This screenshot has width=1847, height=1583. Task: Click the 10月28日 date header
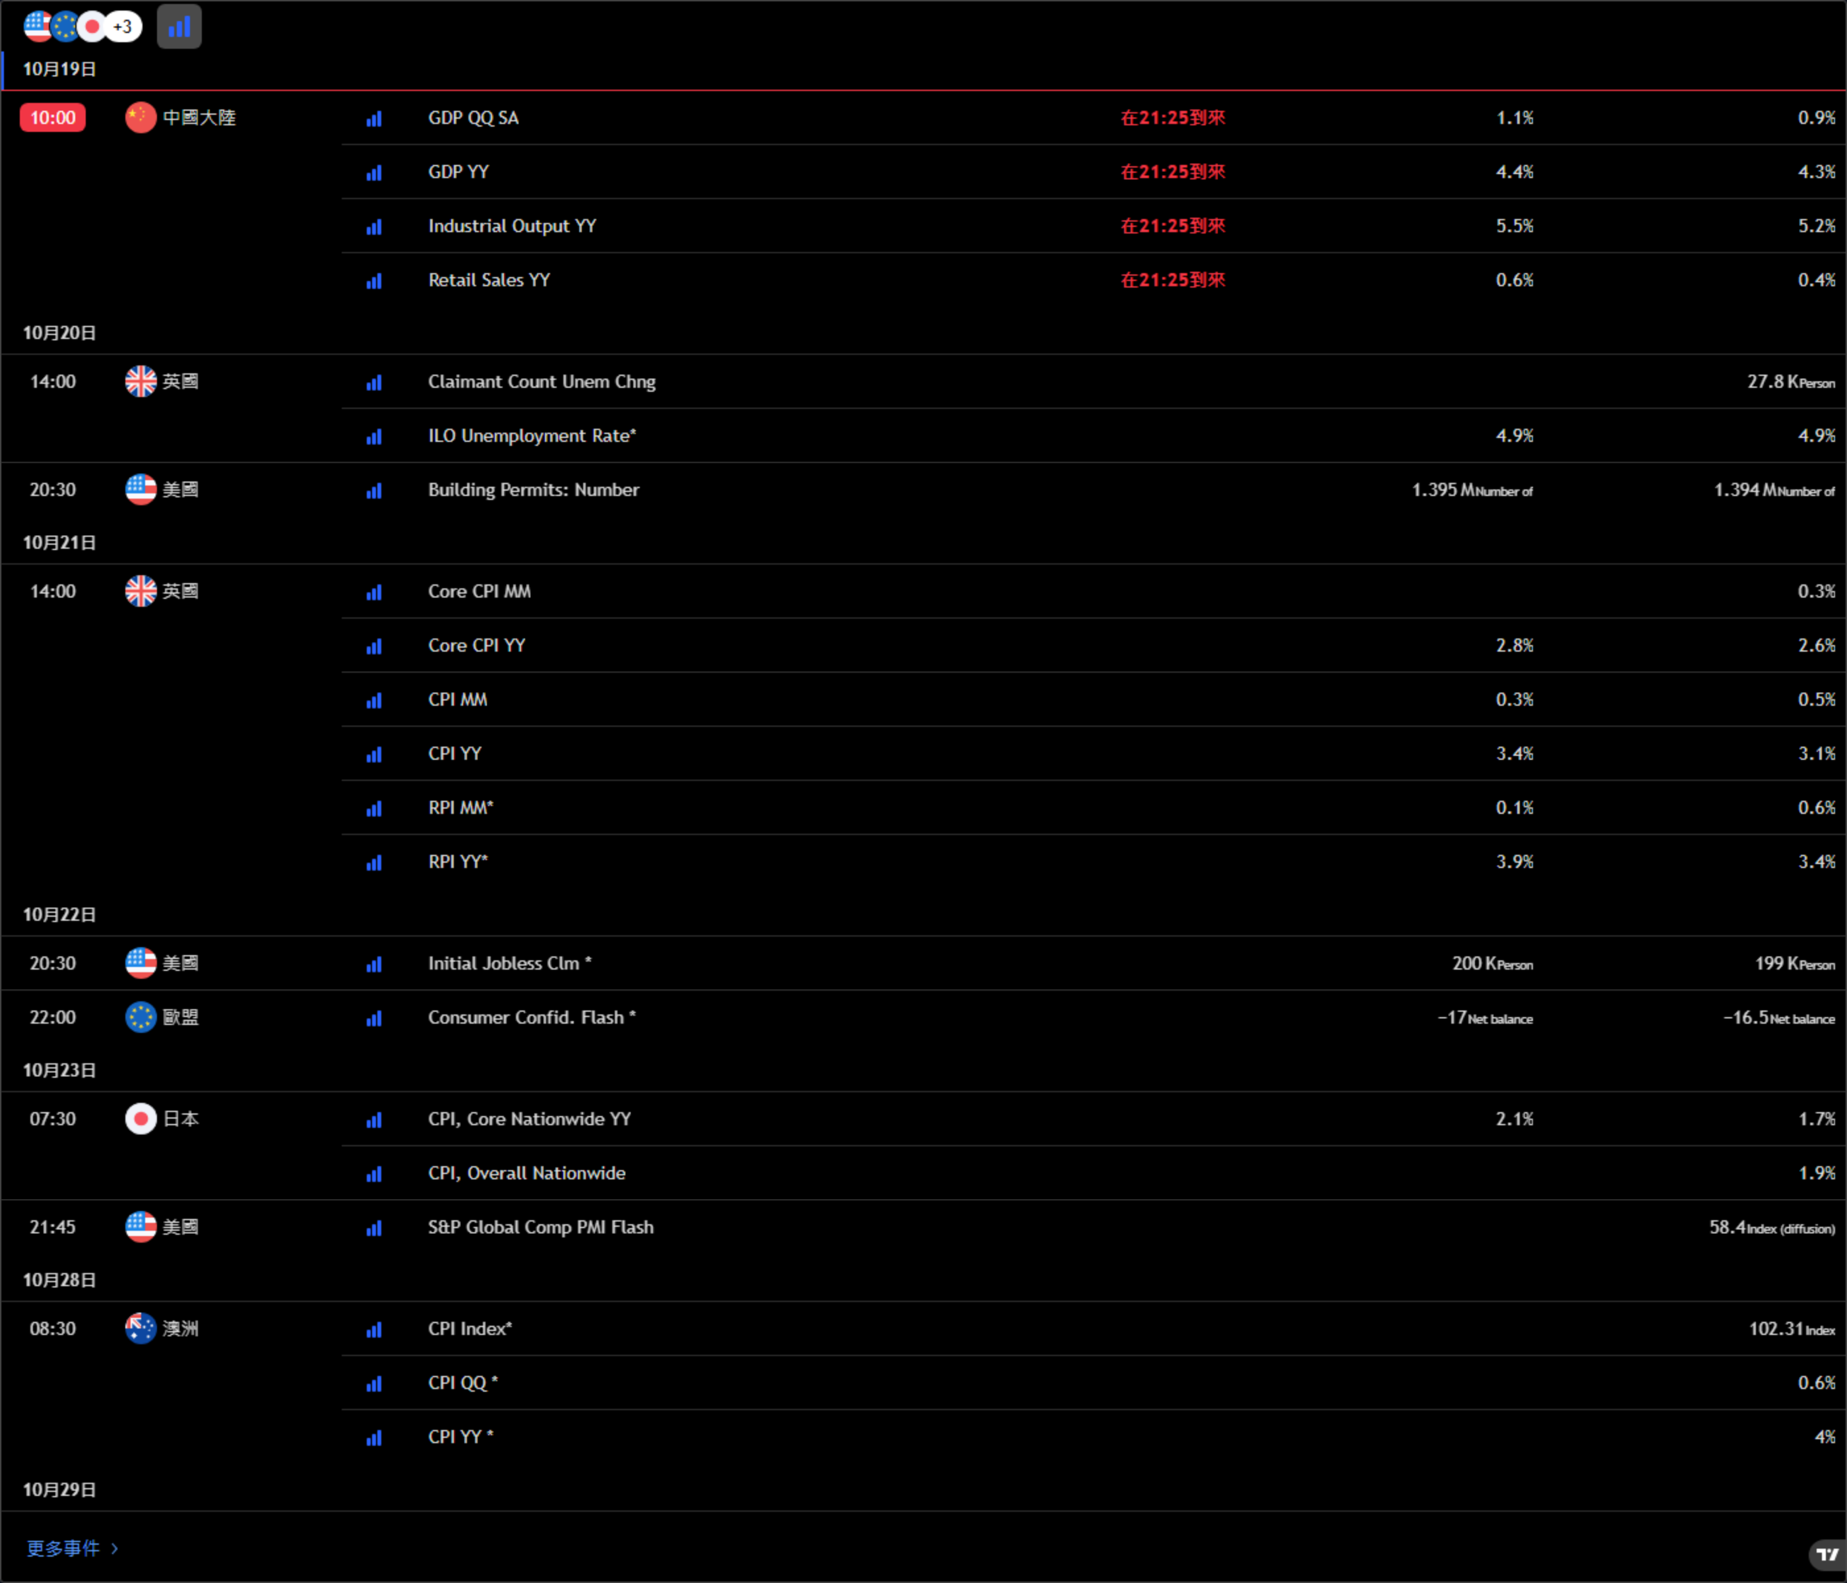(x=59, y=1280)
